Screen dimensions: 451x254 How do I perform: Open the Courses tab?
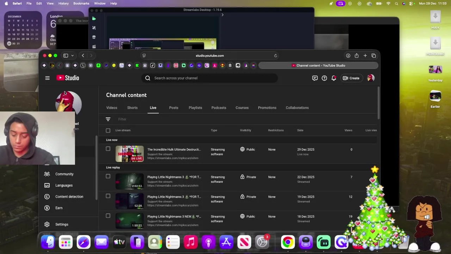tap(242, 108)
